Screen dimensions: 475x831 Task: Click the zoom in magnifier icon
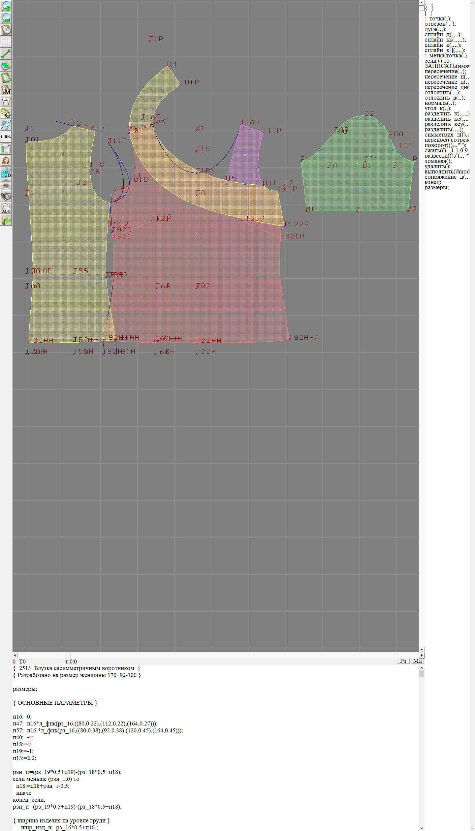click(x=6, y=6)
